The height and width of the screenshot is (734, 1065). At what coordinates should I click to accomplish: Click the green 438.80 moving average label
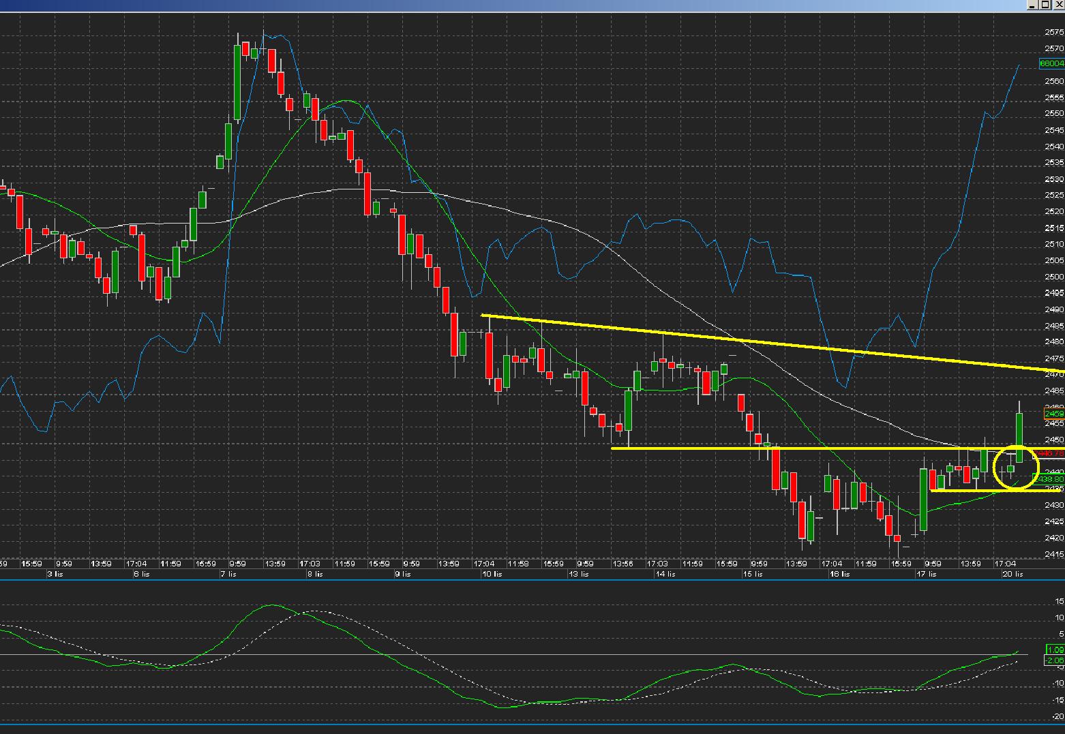click(1051, 479)
